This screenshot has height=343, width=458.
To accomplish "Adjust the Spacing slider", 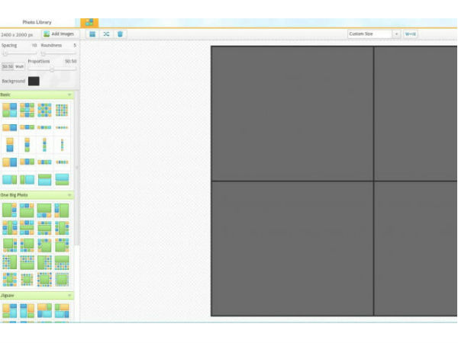I will tap(19, 53).
